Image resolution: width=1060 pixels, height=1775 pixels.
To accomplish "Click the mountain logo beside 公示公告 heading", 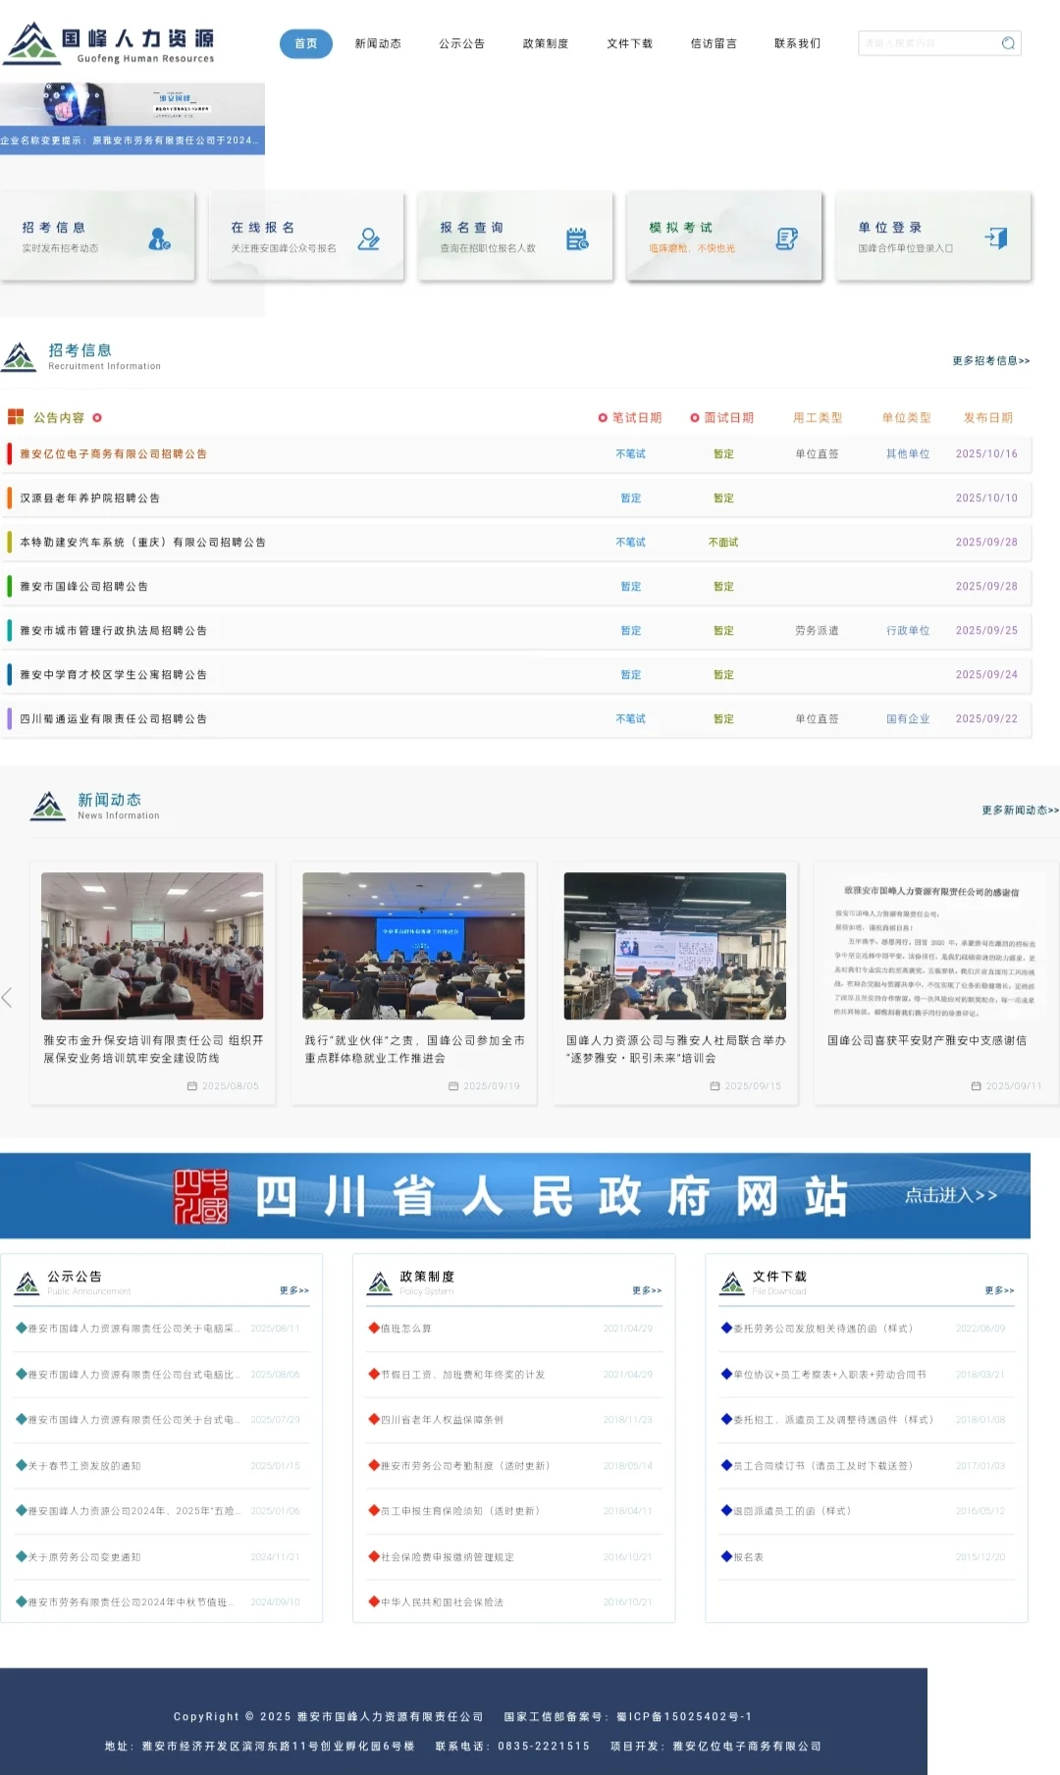I will pos(27,1282).
